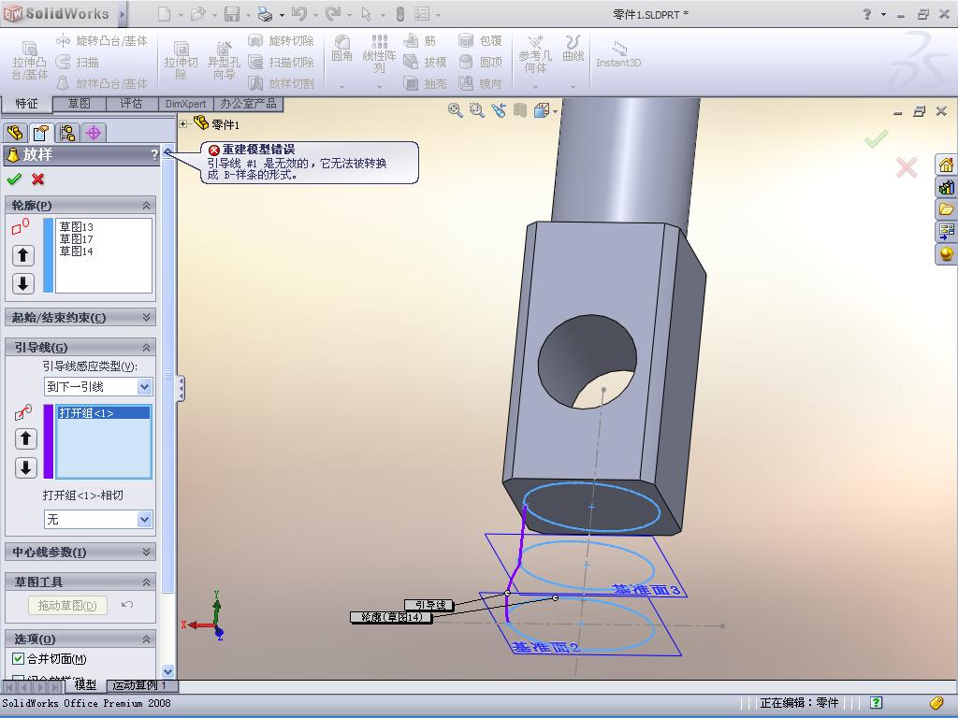Switch to the 评估 tab

point(131,104)
